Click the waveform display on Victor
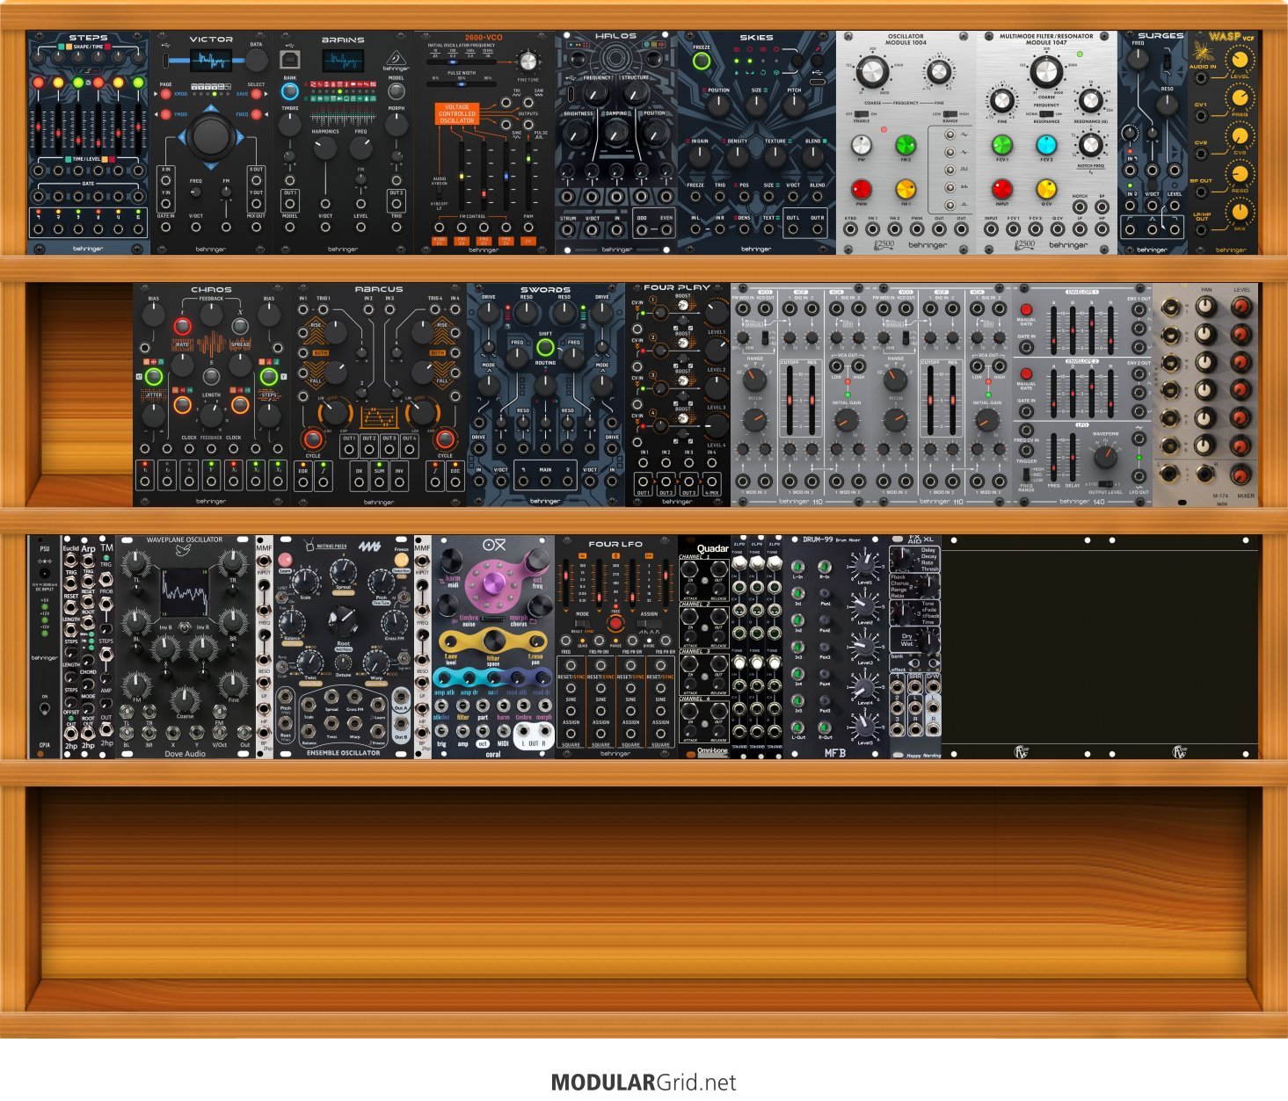1288x1101 pixels. click(x=211, y=60)
